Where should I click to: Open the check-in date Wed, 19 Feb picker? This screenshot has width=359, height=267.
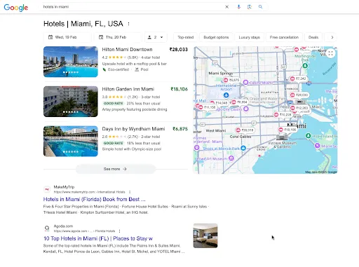click(67, 37)
